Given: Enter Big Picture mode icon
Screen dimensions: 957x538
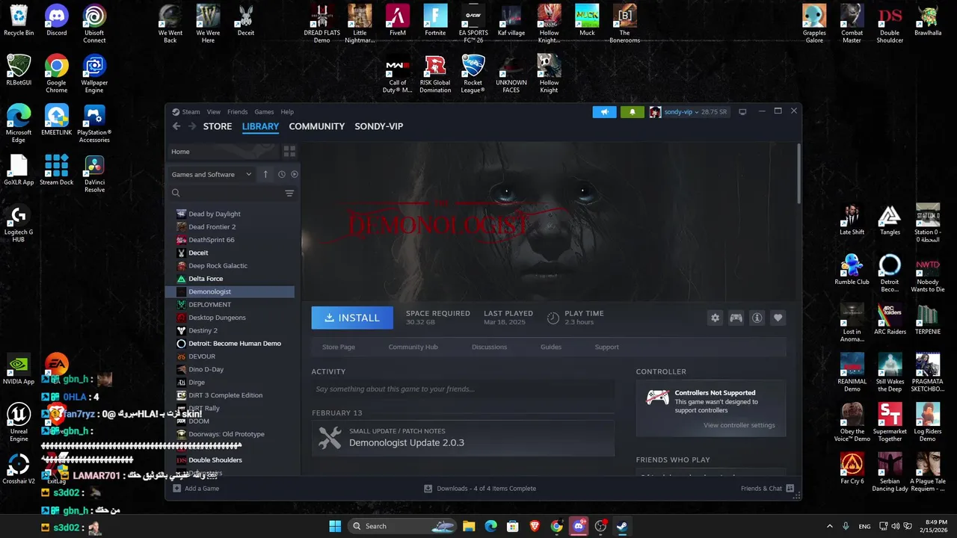Looking at the screenshot, I should pyautogui.click(x=742, y=112).
